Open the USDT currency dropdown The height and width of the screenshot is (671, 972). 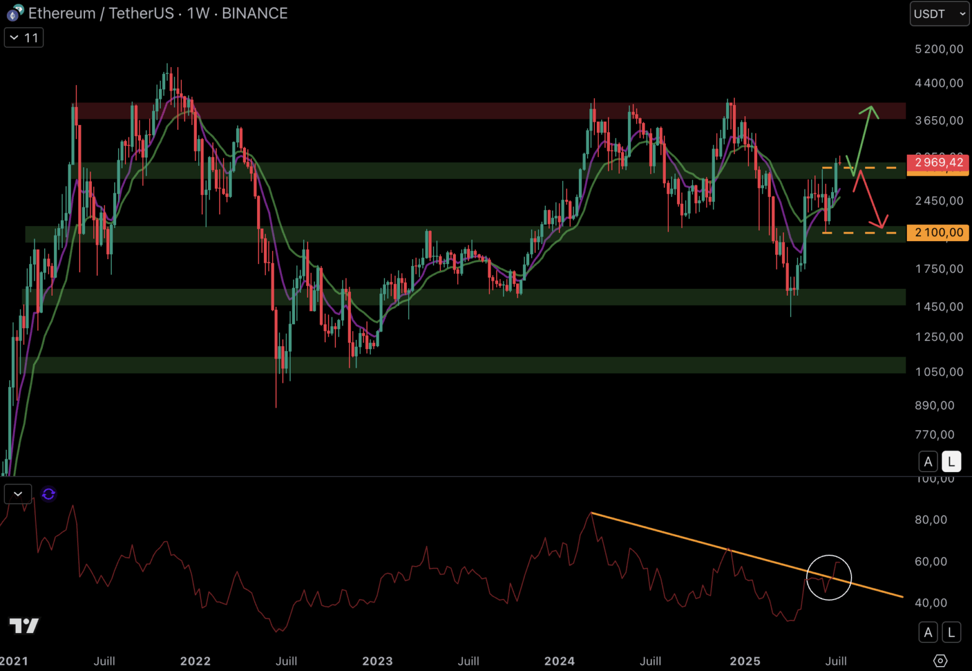coord(940,14)
